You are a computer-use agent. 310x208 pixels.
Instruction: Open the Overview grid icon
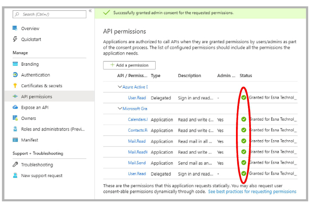15,28
